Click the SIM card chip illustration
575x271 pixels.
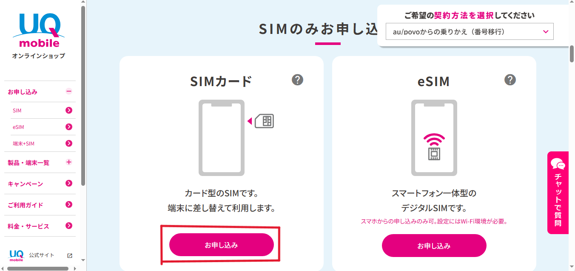tap(265, 121)
